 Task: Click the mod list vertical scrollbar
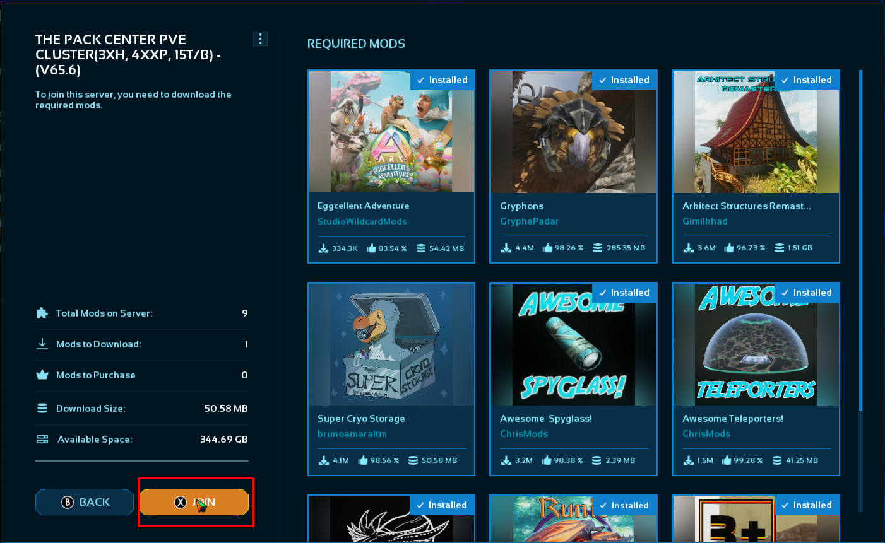pos(860,240)
